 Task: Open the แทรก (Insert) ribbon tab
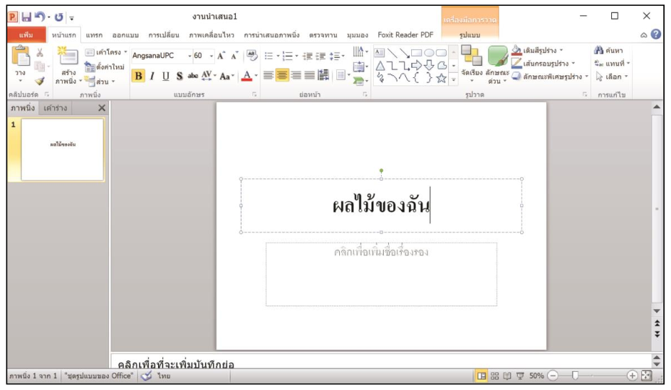94,35
